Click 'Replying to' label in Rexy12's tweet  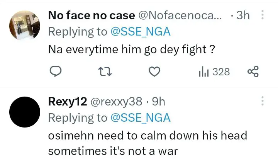[x=77, y=117]
